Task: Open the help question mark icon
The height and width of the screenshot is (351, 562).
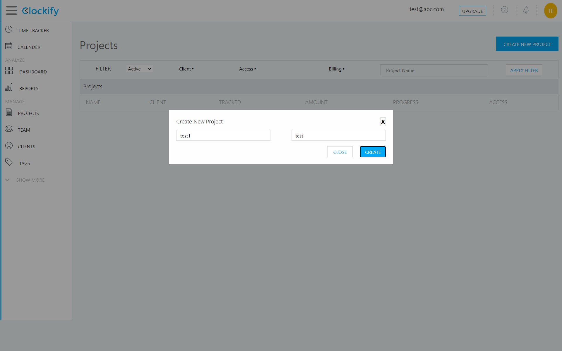Action: (504, 10)
